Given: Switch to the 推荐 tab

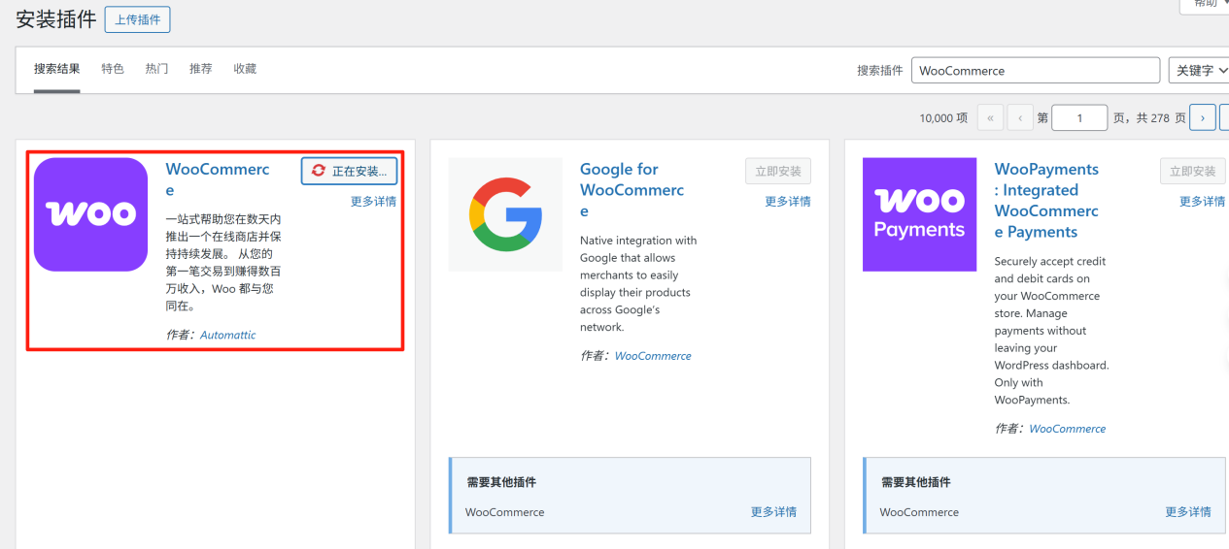Looking at the screenshot, I should tap(201, 69).
